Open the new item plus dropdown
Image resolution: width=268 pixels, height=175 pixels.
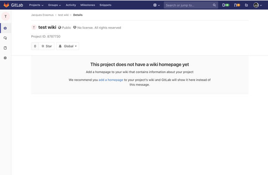click(x=157, y=5)
